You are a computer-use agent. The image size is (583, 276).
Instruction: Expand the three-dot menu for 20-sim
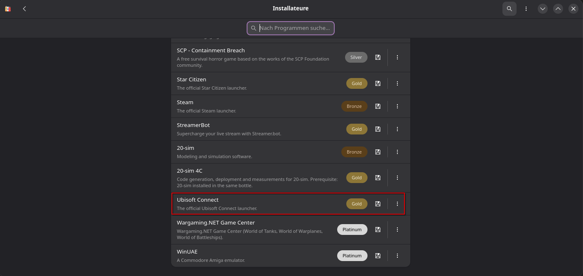point(397,152)
